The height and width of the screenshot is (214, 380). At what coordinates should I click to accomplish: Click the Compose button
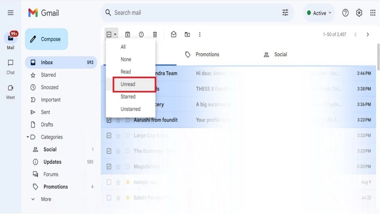point(46,39)
